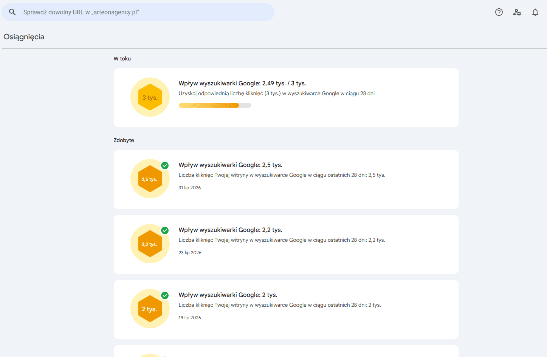Click the 2,2 tys. hexagon badge
Image resolution: width=547 pixels, height=357 pixels.
click(150, 244)
